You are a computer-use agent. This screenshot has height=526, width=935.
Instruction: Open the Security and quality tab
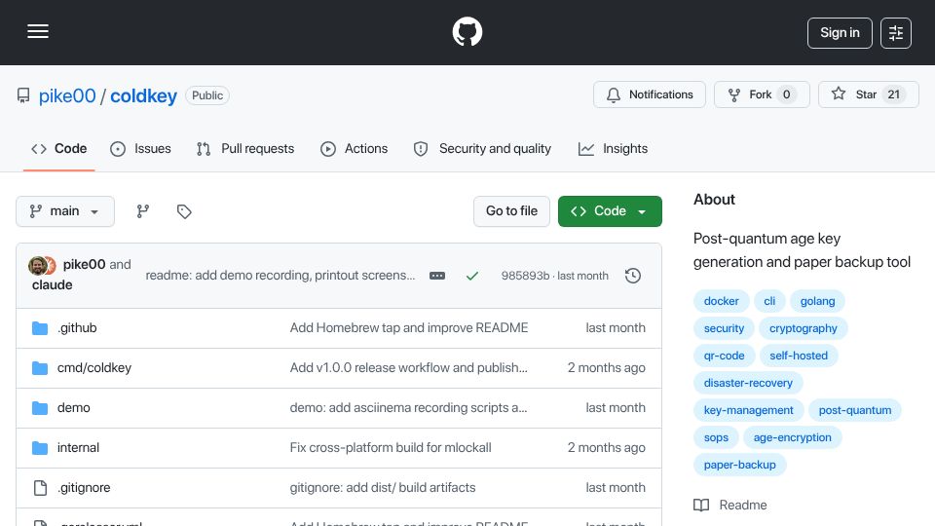(482, 148)
